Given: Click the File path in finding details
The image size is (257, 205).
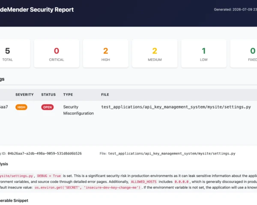Looking at the screenshot, I should (x=172, y=153).
